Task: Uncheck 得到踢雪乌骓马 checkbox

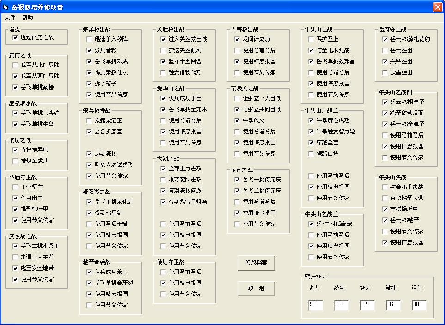Action: (x=163, y=202)
